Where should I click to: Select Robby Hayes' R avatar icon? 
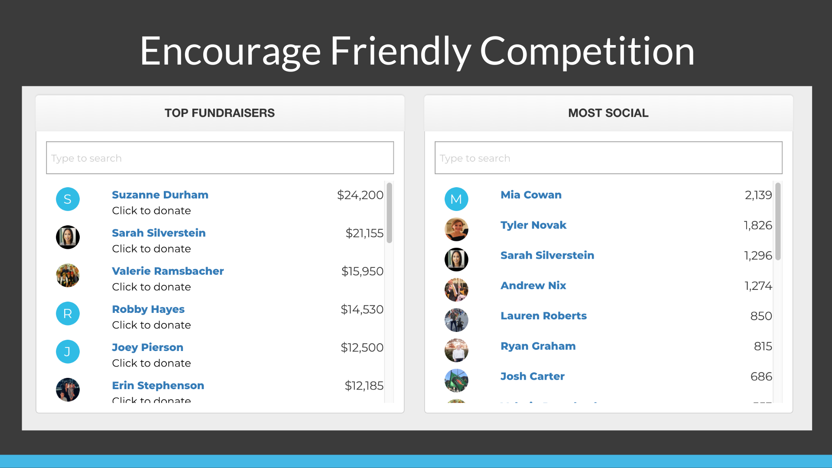(68, 314)
